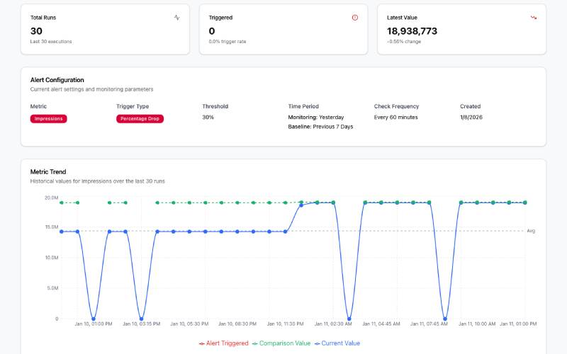Click the Metric Trend heading

click(50, 171)
